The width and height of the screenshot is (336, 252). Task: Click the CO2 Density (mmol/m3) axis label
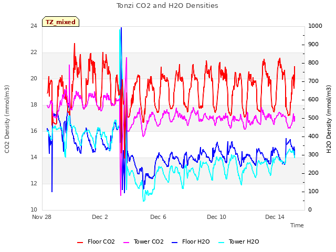pyautogui.click(x=7, y=119)
